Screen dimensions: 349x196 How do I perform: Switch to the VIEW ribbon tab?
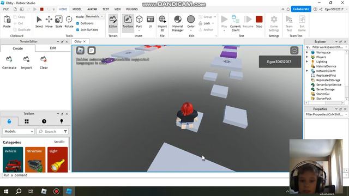pyautogui.click(x=118, y=9)
